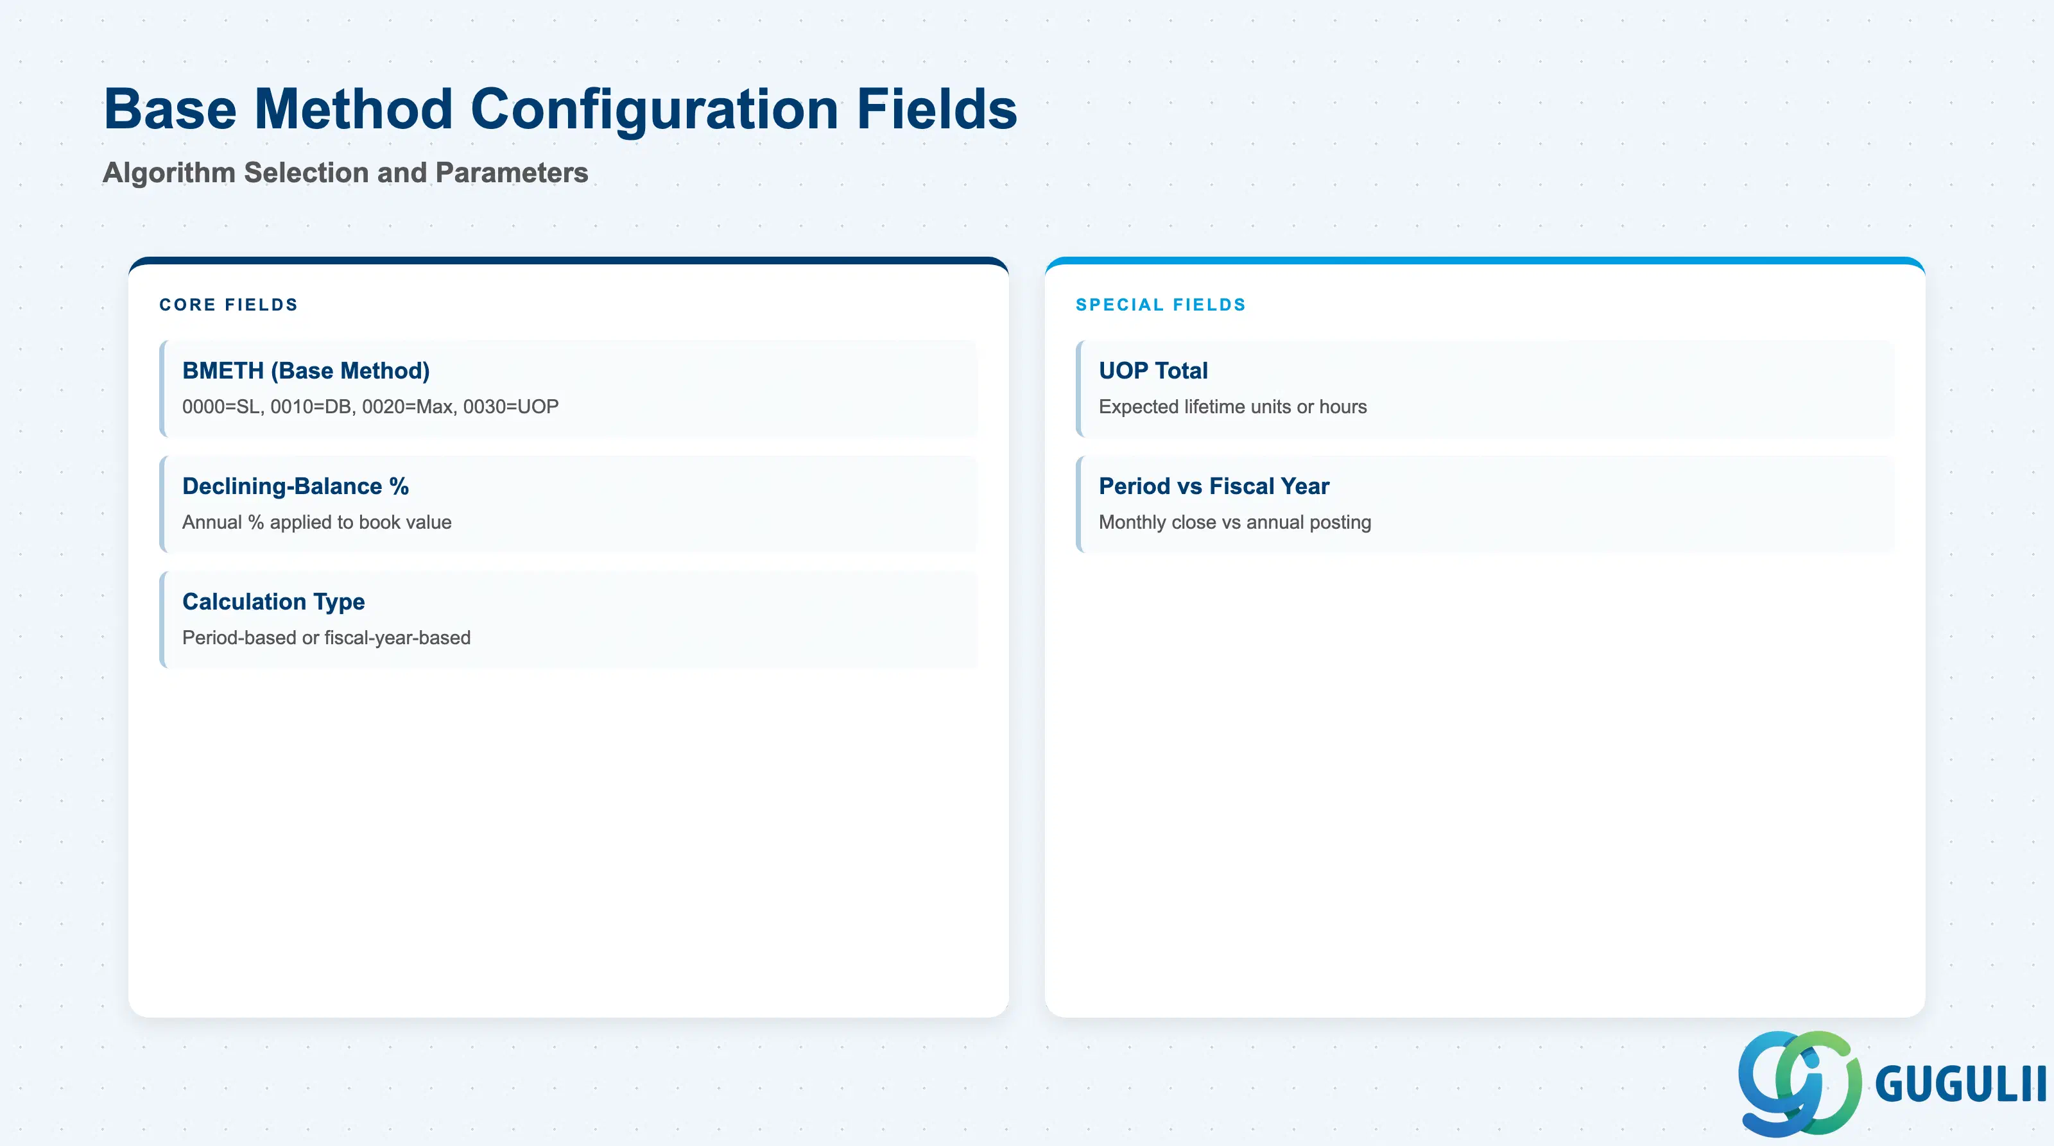Select the Declining-Balance % card

point(569,504)
